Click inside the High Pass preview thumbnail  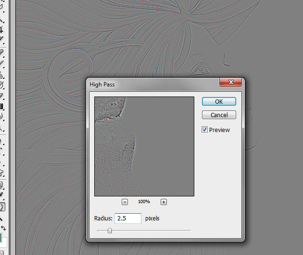pyautogui.click(x=144, y=146)
